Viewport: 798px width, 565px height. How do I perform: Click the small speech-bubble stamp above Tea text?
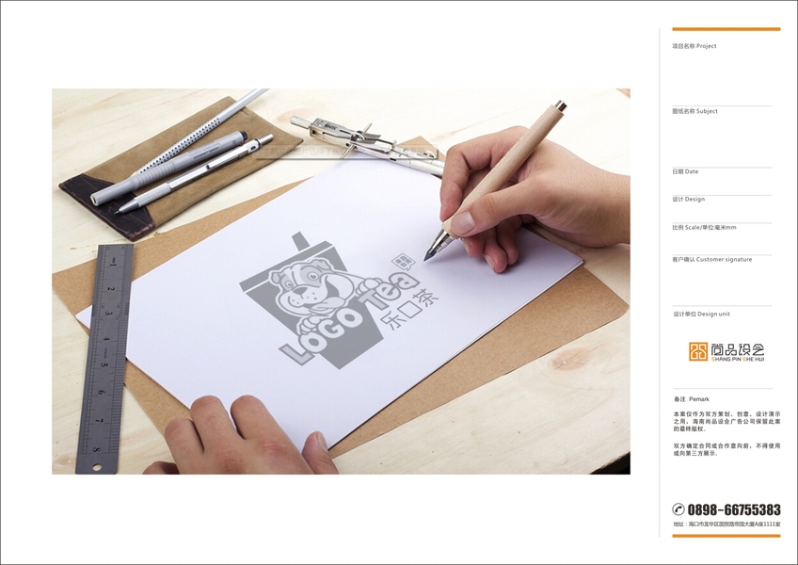pos(404,262)
